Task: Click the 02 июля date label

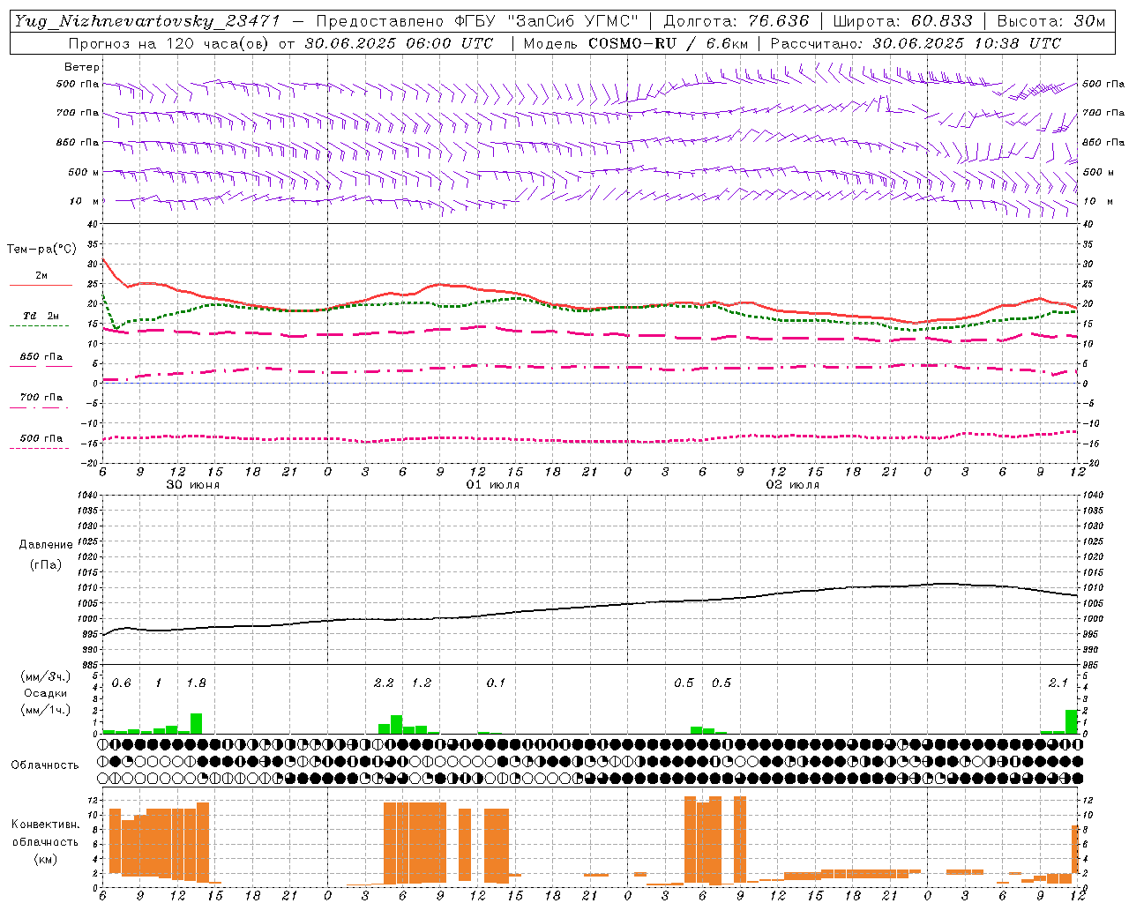Action: [x=793, y=485]
